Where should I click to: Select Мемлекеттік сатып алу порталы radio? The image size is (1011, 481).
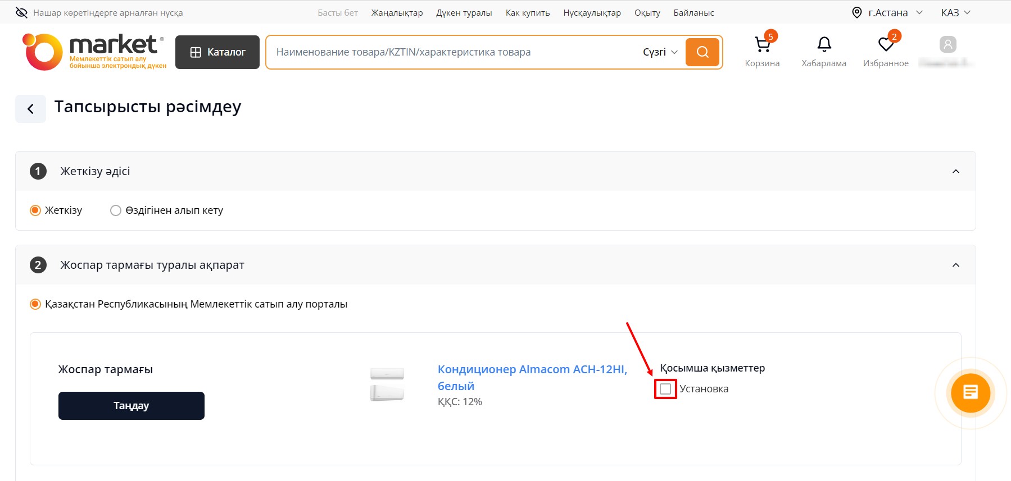35,304
